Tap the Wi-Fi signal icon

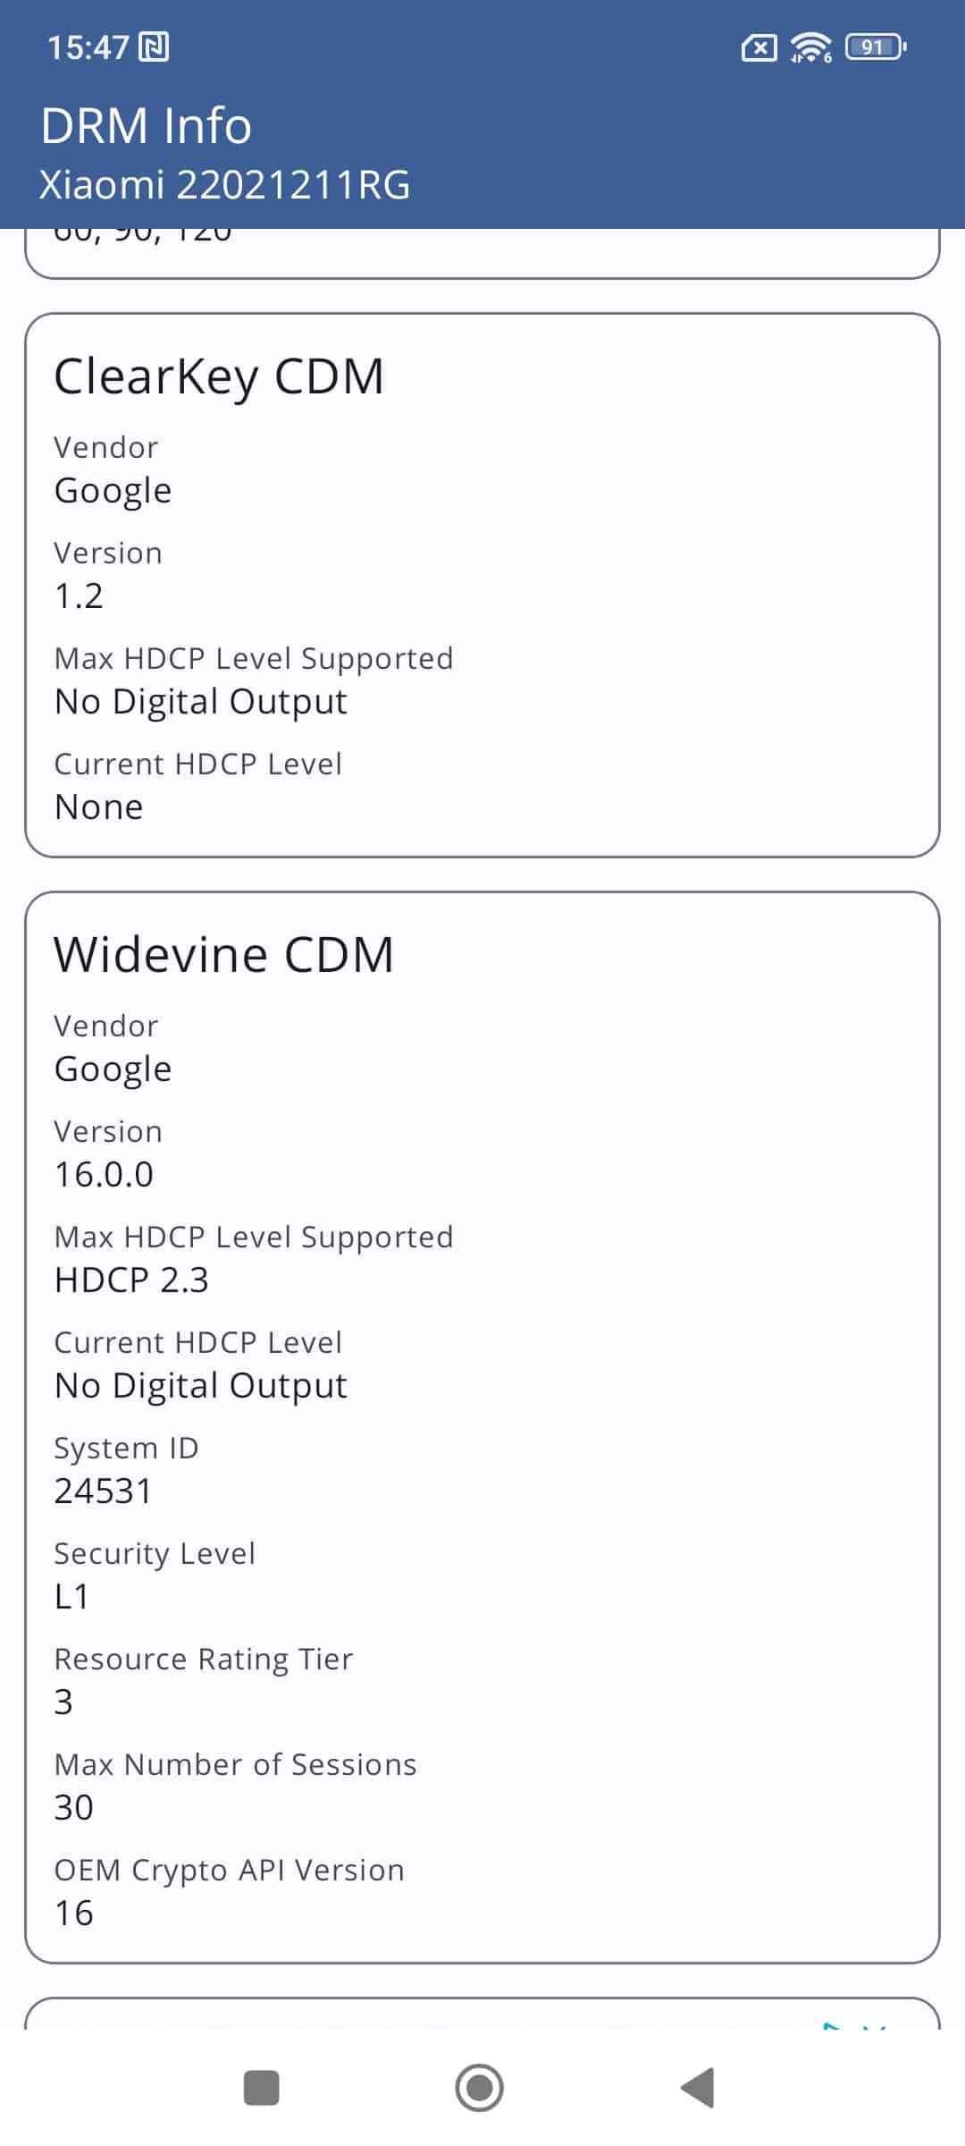point(810,47)
